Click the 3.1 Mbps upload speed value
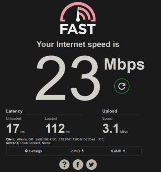Viewport: 161px width, 172px height. (115, 128)
